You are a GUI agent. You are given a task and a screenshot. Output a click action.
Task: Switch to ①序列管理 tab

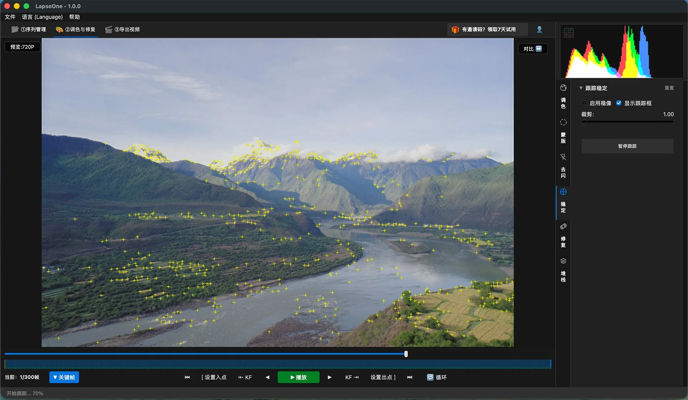pos(29,29)
